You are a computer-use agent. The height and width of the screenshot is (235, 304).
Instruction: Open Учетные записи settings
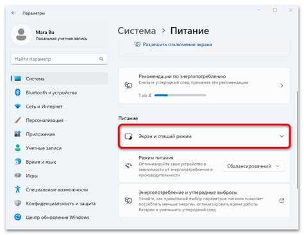[x=59, y=148]
